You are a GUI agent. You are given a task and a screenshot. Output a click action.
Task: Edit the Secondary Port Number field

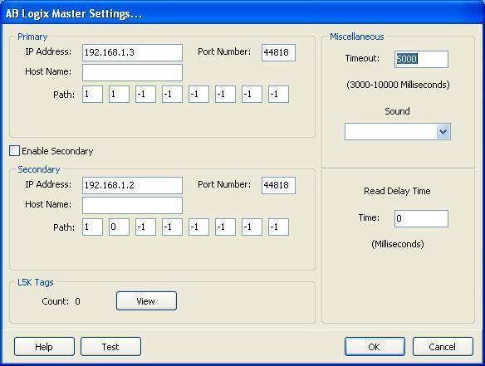278,185
